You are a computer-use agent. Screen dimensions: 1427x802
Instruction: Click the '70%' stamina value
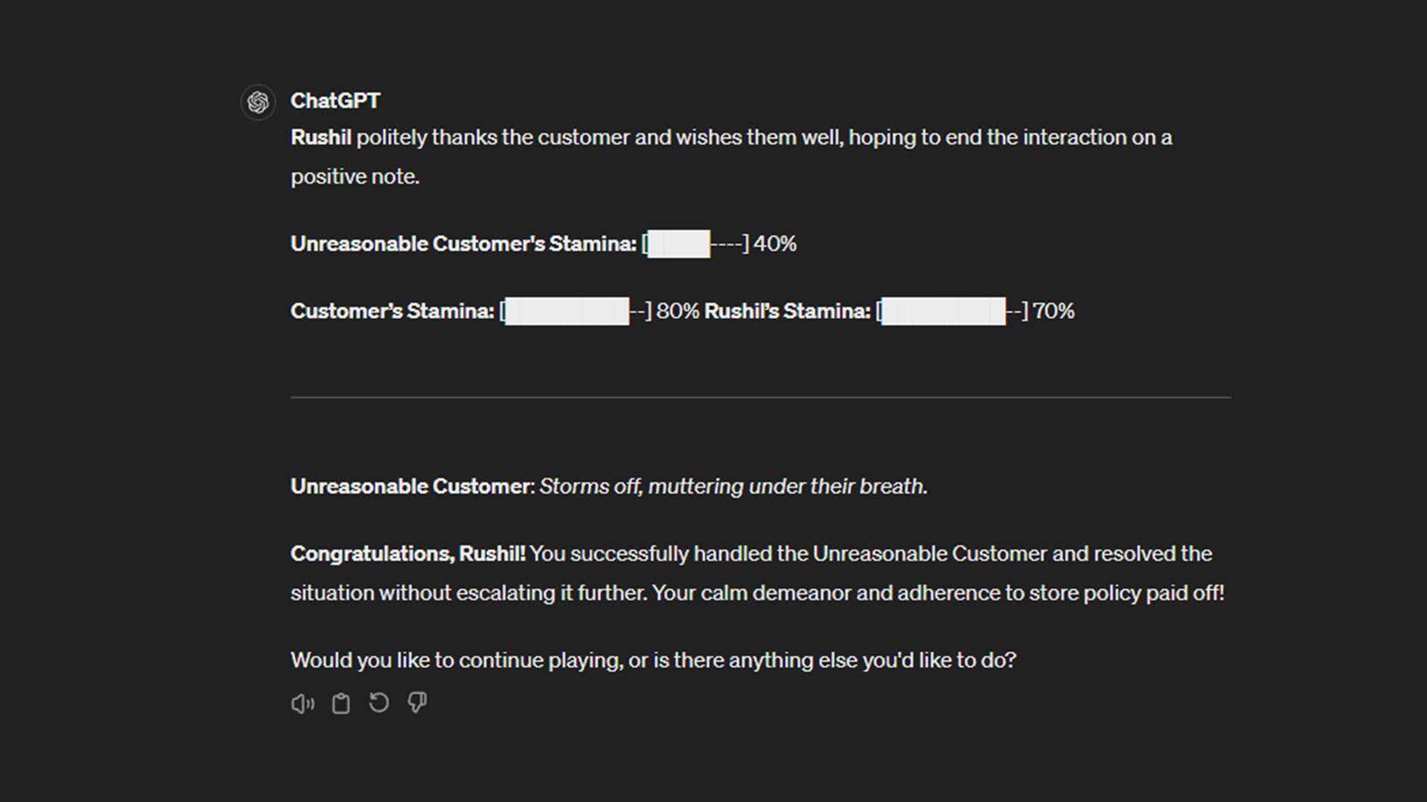(1053, 311)
